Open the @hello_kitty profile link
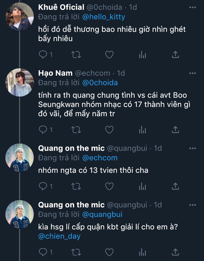The image size is (204, 261). [x=103, y=17]
